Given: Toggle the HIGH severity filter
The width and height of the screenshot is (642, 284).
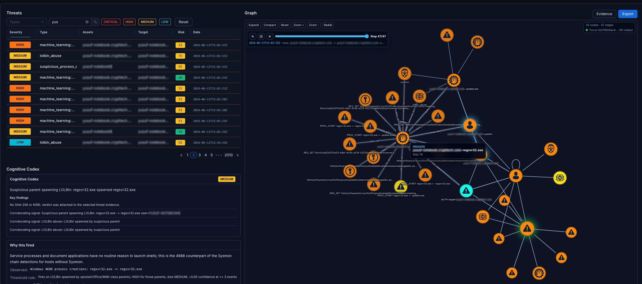Looking at the screenshot, I should 129,22.
